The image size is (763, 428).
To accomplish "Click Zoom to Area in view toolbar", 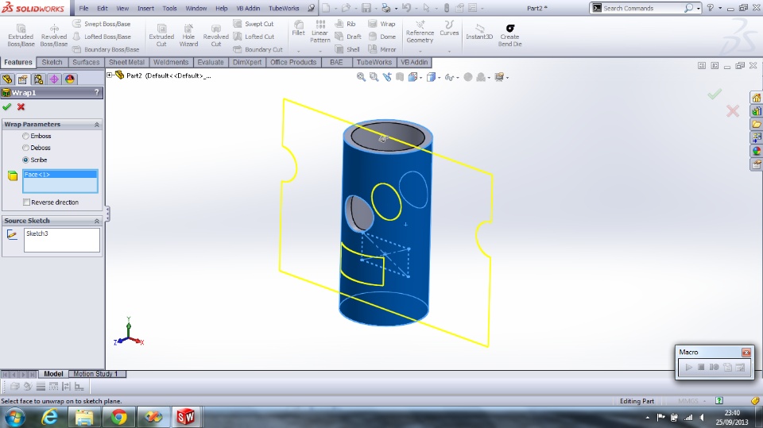I will click(374, 77).
